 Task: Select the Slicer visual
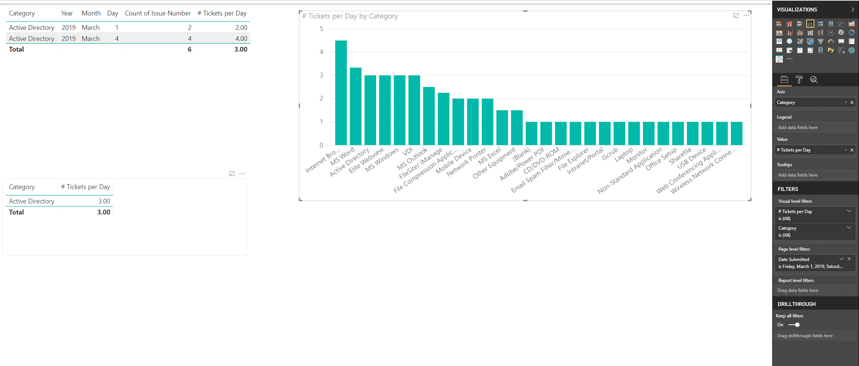[x=790, y=50]
